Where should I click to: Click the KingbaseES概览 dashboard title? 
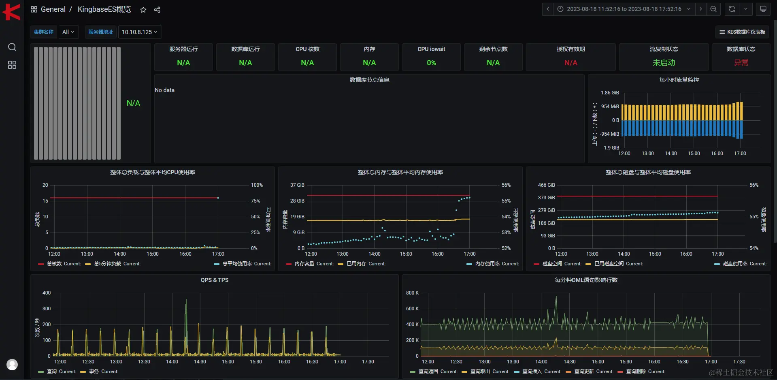[104, 9]
